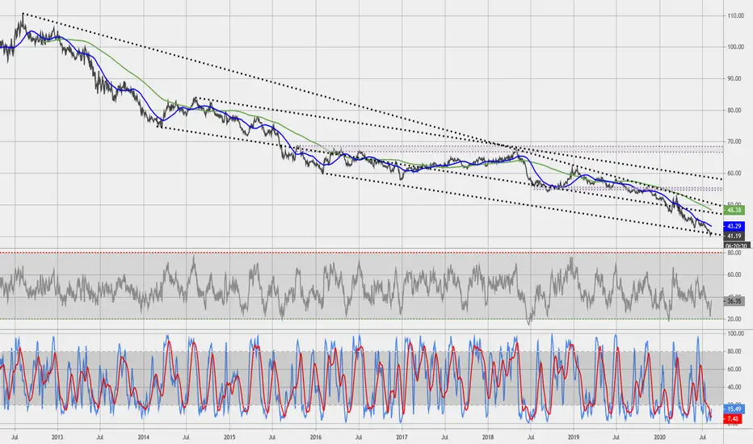This screenshot has width=753, height=444.
Task: Click the Jul label between 2019 and 2020
Action: pyautogui.click(x=616, y=438)
